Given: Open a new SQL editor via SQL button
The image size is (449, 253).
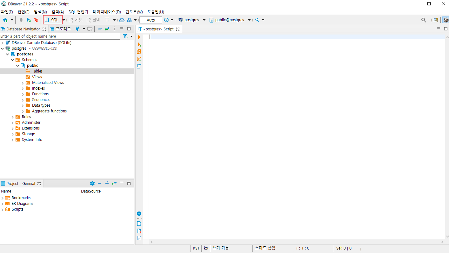Looking at the screenshot, I should (x=52, y=20).
